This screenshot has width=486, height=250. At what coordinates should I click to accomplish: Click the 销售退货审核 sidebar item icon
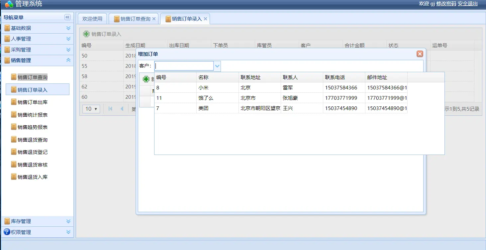coord(14,165)
